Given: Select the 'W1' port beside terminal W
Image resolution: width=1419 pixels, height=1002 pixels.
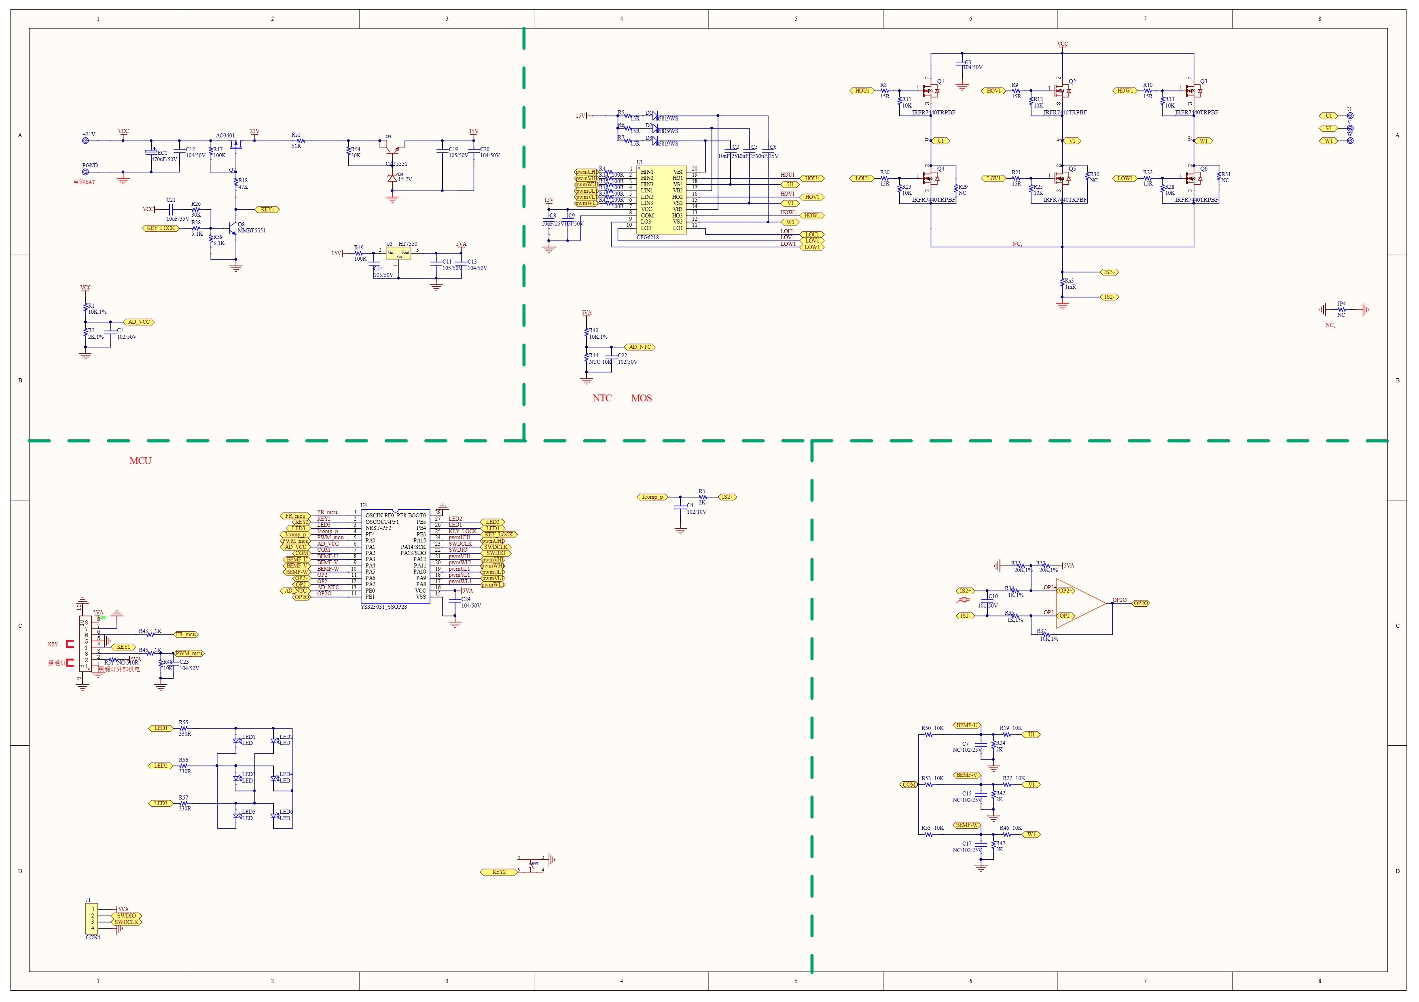Looking at the screenshot, I should 1329,141.
